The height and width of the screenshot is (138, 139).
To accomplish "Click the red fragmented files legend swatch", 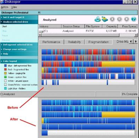I will coord(5,70).
